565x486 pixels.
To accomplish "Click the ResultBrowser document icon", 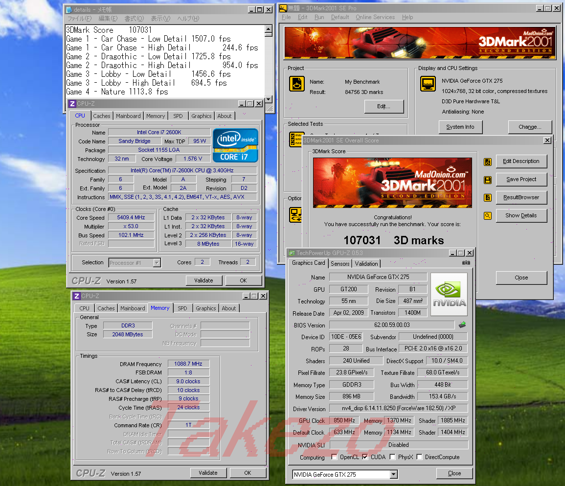I will (488, 198).
